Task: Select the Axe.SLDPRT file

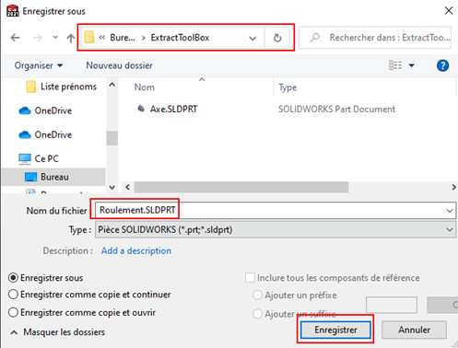Action: pos(173,109)
